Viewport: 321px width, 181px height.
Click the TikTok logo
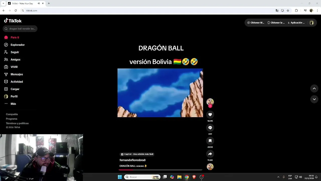(13, 21)
